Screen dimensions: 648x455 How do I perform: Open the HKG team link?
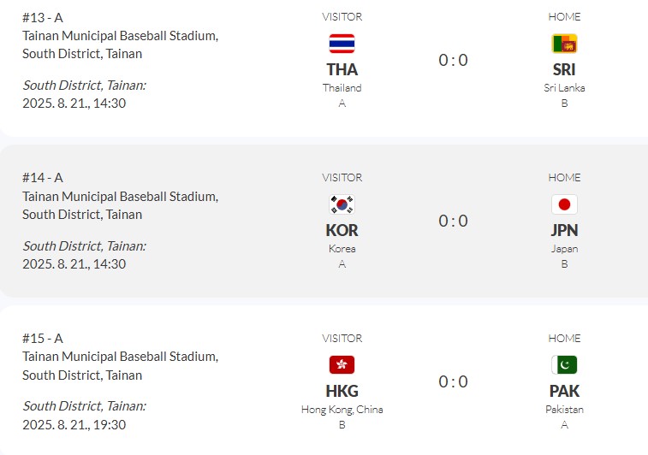342,391
